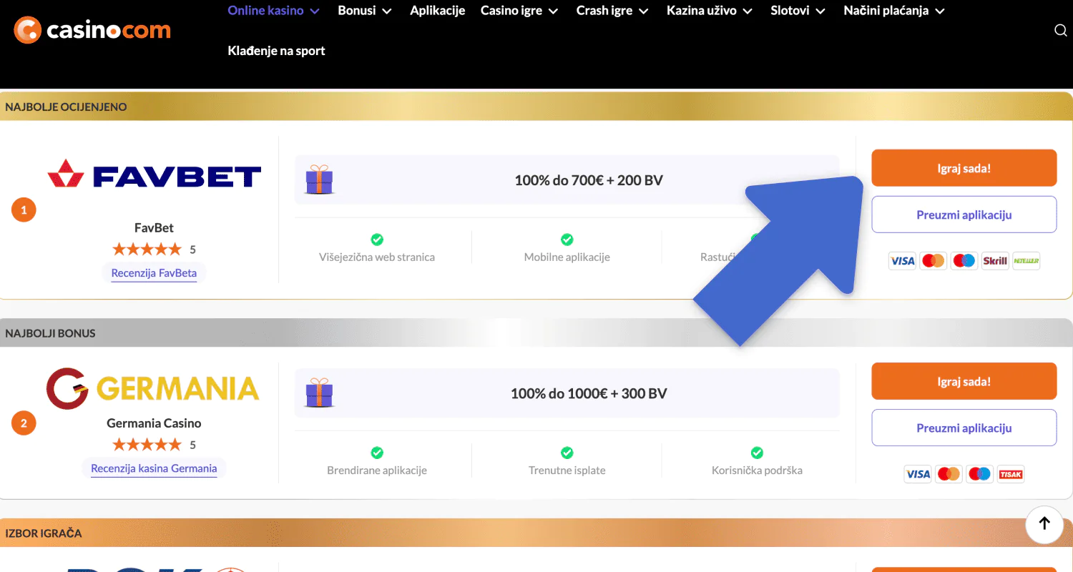Click the gift icon in Germania bonus
This screenshot has height=572, width=1073.
pos(319,393)
